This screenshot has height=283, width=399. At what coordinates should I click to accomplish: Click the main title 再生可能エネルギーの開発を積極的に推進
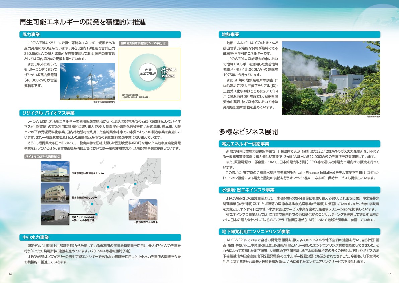(x=83, y=22)
